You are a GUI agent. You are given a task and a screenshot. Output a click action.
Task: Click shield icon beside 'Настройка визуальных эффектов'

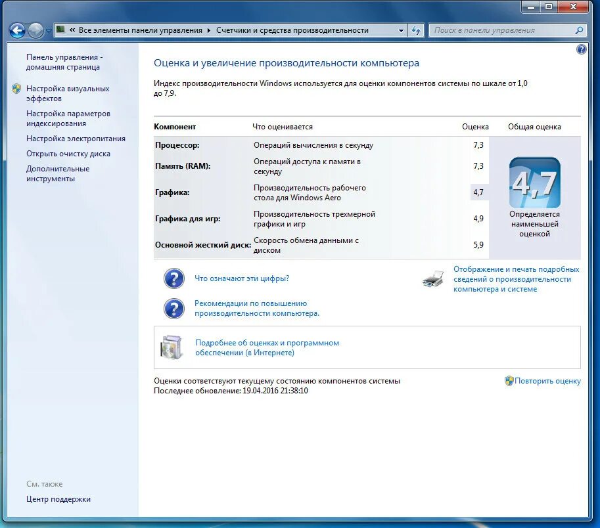16,89
